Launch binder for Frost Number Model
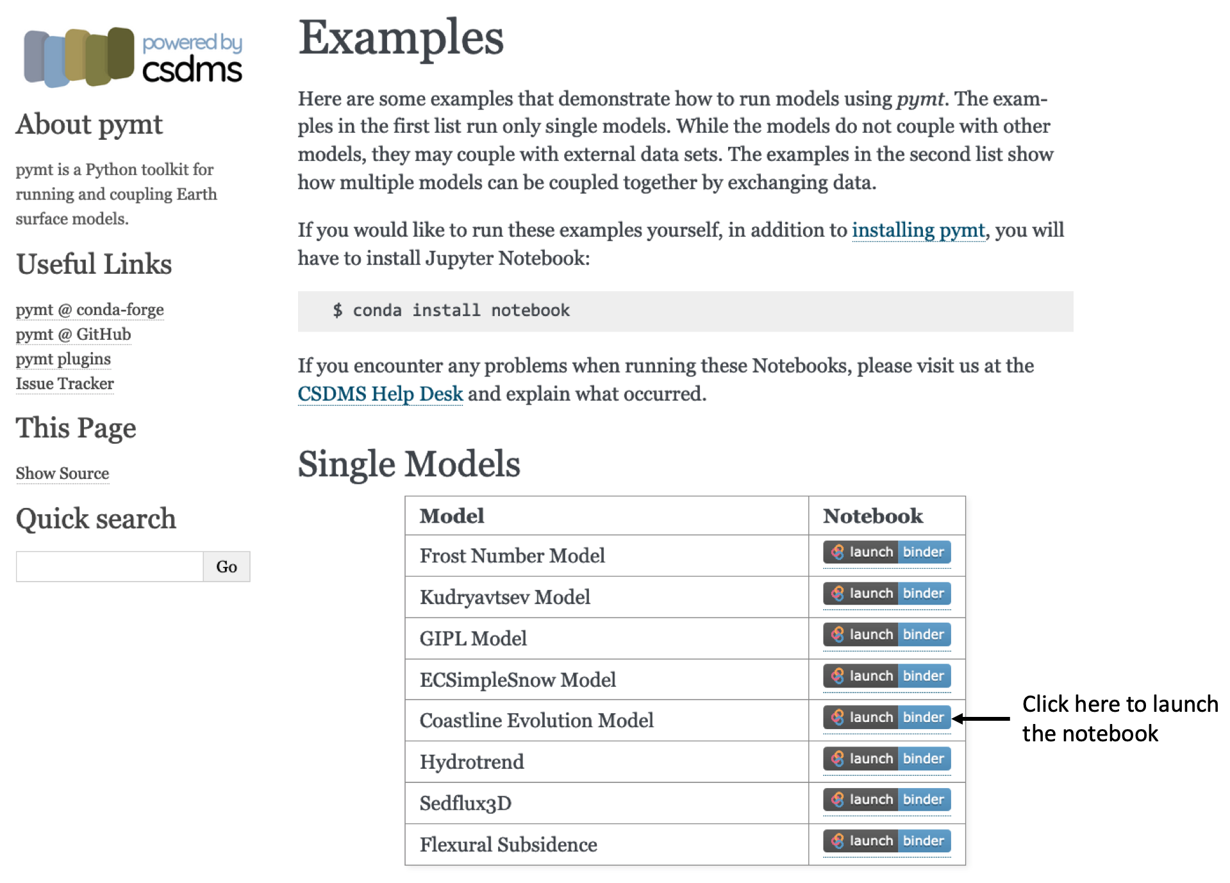The image size is (1230, 883). 886,552
